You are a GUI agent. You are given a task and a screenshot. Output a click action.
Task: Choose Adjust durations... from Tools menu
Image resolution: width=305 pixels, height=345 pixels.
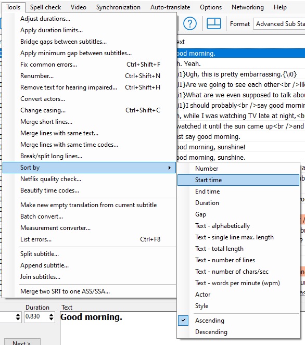[x=90, y=19]
